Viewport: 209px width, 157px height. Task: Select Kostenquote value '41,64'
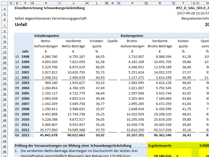point(187,104)
